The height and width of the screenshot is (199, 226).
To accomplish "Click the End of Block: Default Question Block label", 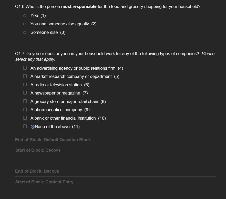I will [x=53, y=140].
